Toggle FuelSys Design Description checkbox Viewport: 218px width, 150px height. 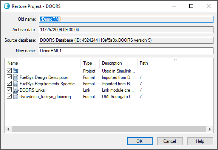click(x=9, y=77)
